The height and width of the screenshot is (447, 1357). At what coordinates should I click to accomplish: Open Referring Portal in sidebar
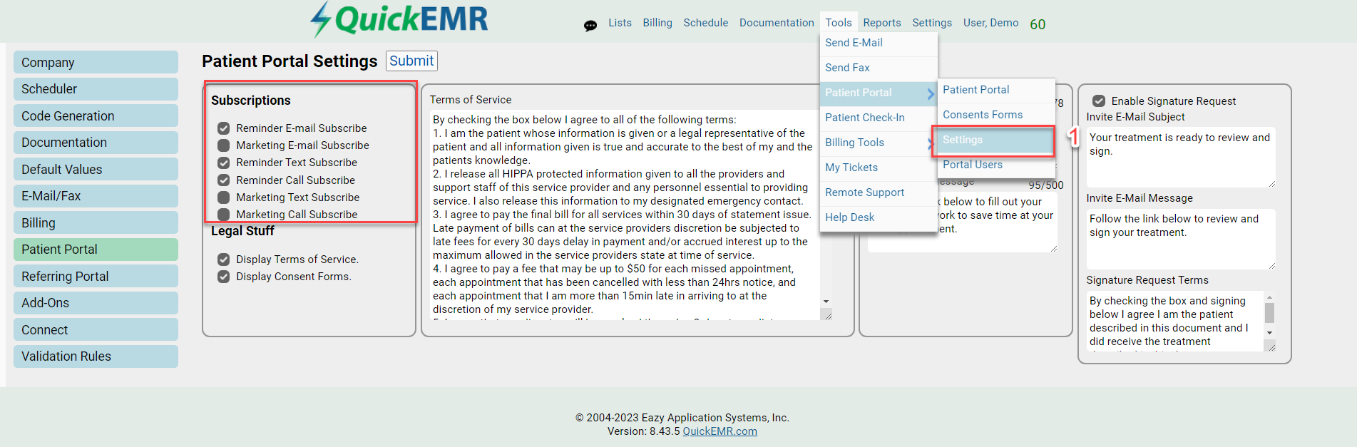tap(96, 276)
